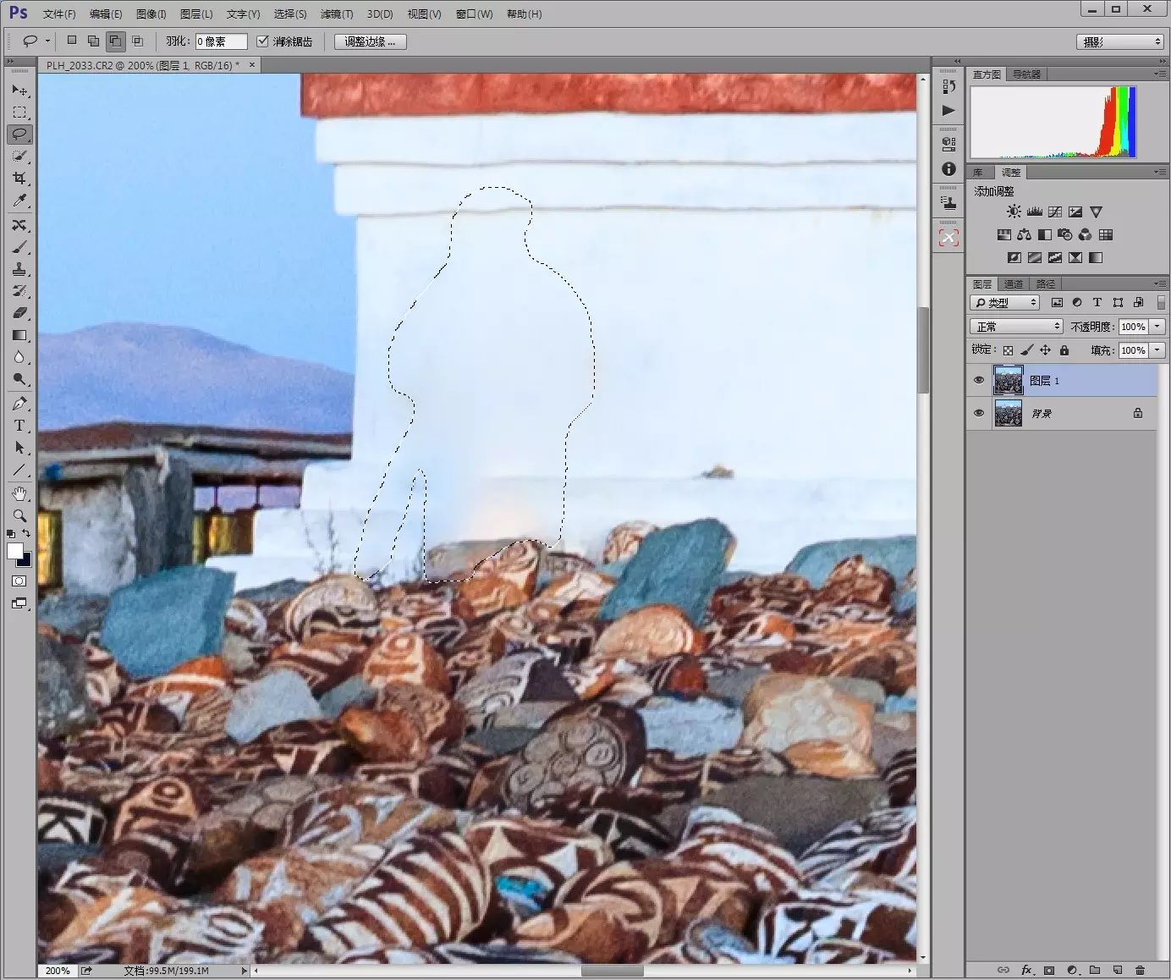Click the feather 羽化 input field
The width and height of the screenshot is (1171, 980).
(x=221, y=41)
